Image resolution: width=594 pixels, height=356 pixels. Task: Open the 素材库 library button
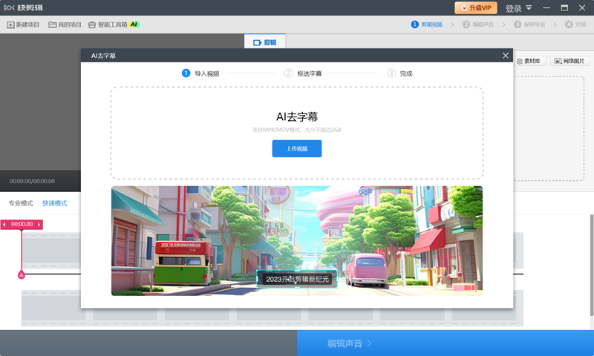tap(529, 61)
